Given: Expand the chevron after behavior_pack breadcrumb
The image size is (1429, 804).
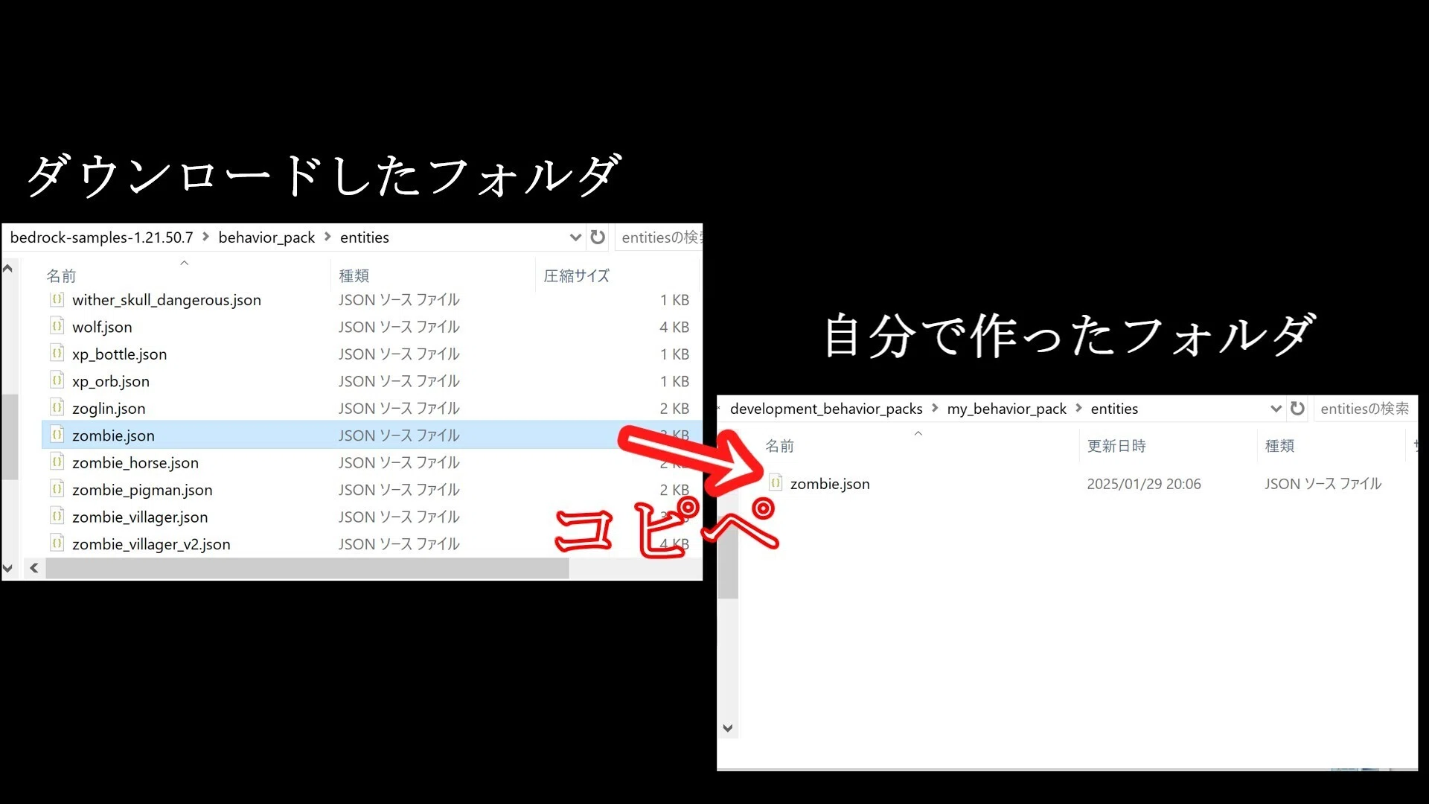Looking at the screenshot, I should 327,237.
